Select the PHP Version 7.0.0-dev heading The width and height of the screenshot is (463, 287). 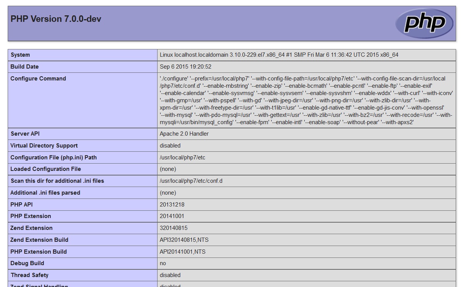pyautogui.click(x=55, y=19)
